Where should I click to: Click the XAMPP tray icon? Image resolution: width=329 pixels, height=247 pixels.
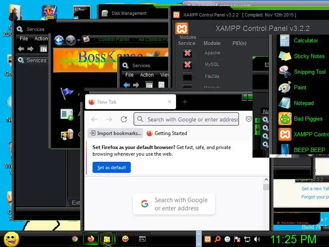pos(208,239)
